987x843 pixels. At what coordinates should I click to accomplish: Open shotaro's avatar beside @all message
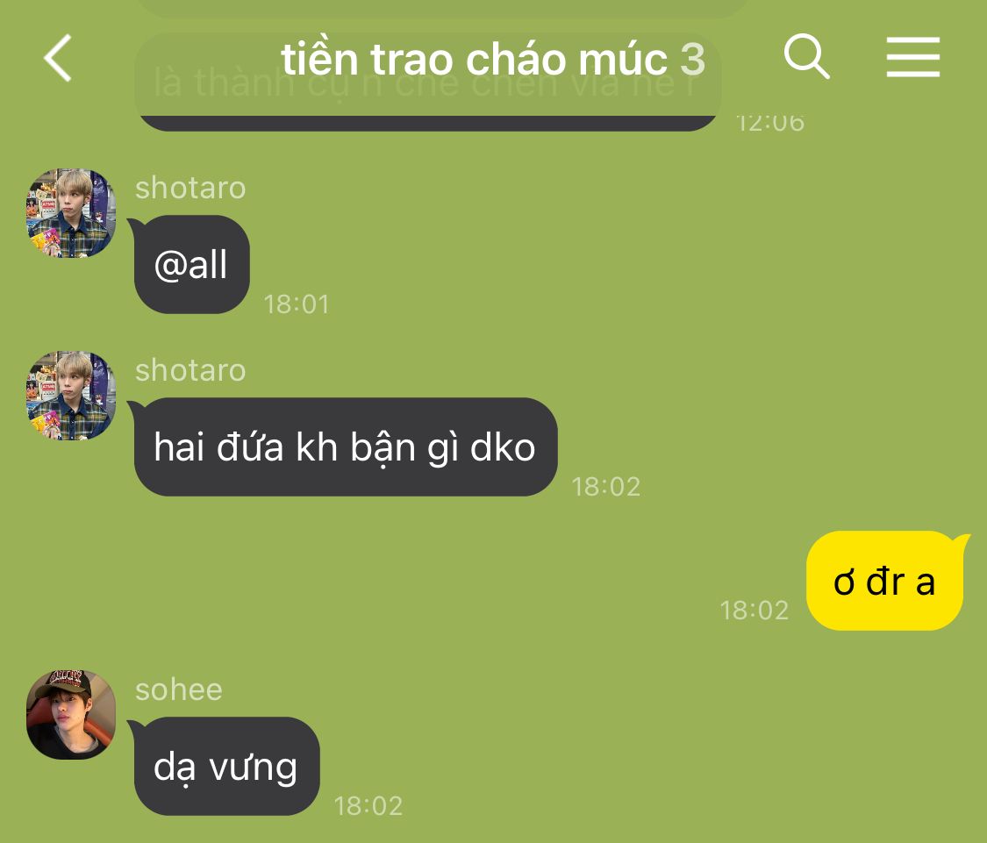(x=71, y=213)
